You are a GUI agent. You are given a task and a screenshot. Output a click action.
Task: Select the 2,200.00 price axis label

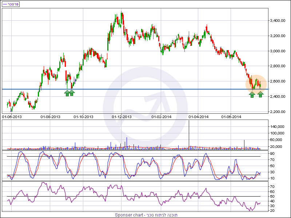coord(278,112)
